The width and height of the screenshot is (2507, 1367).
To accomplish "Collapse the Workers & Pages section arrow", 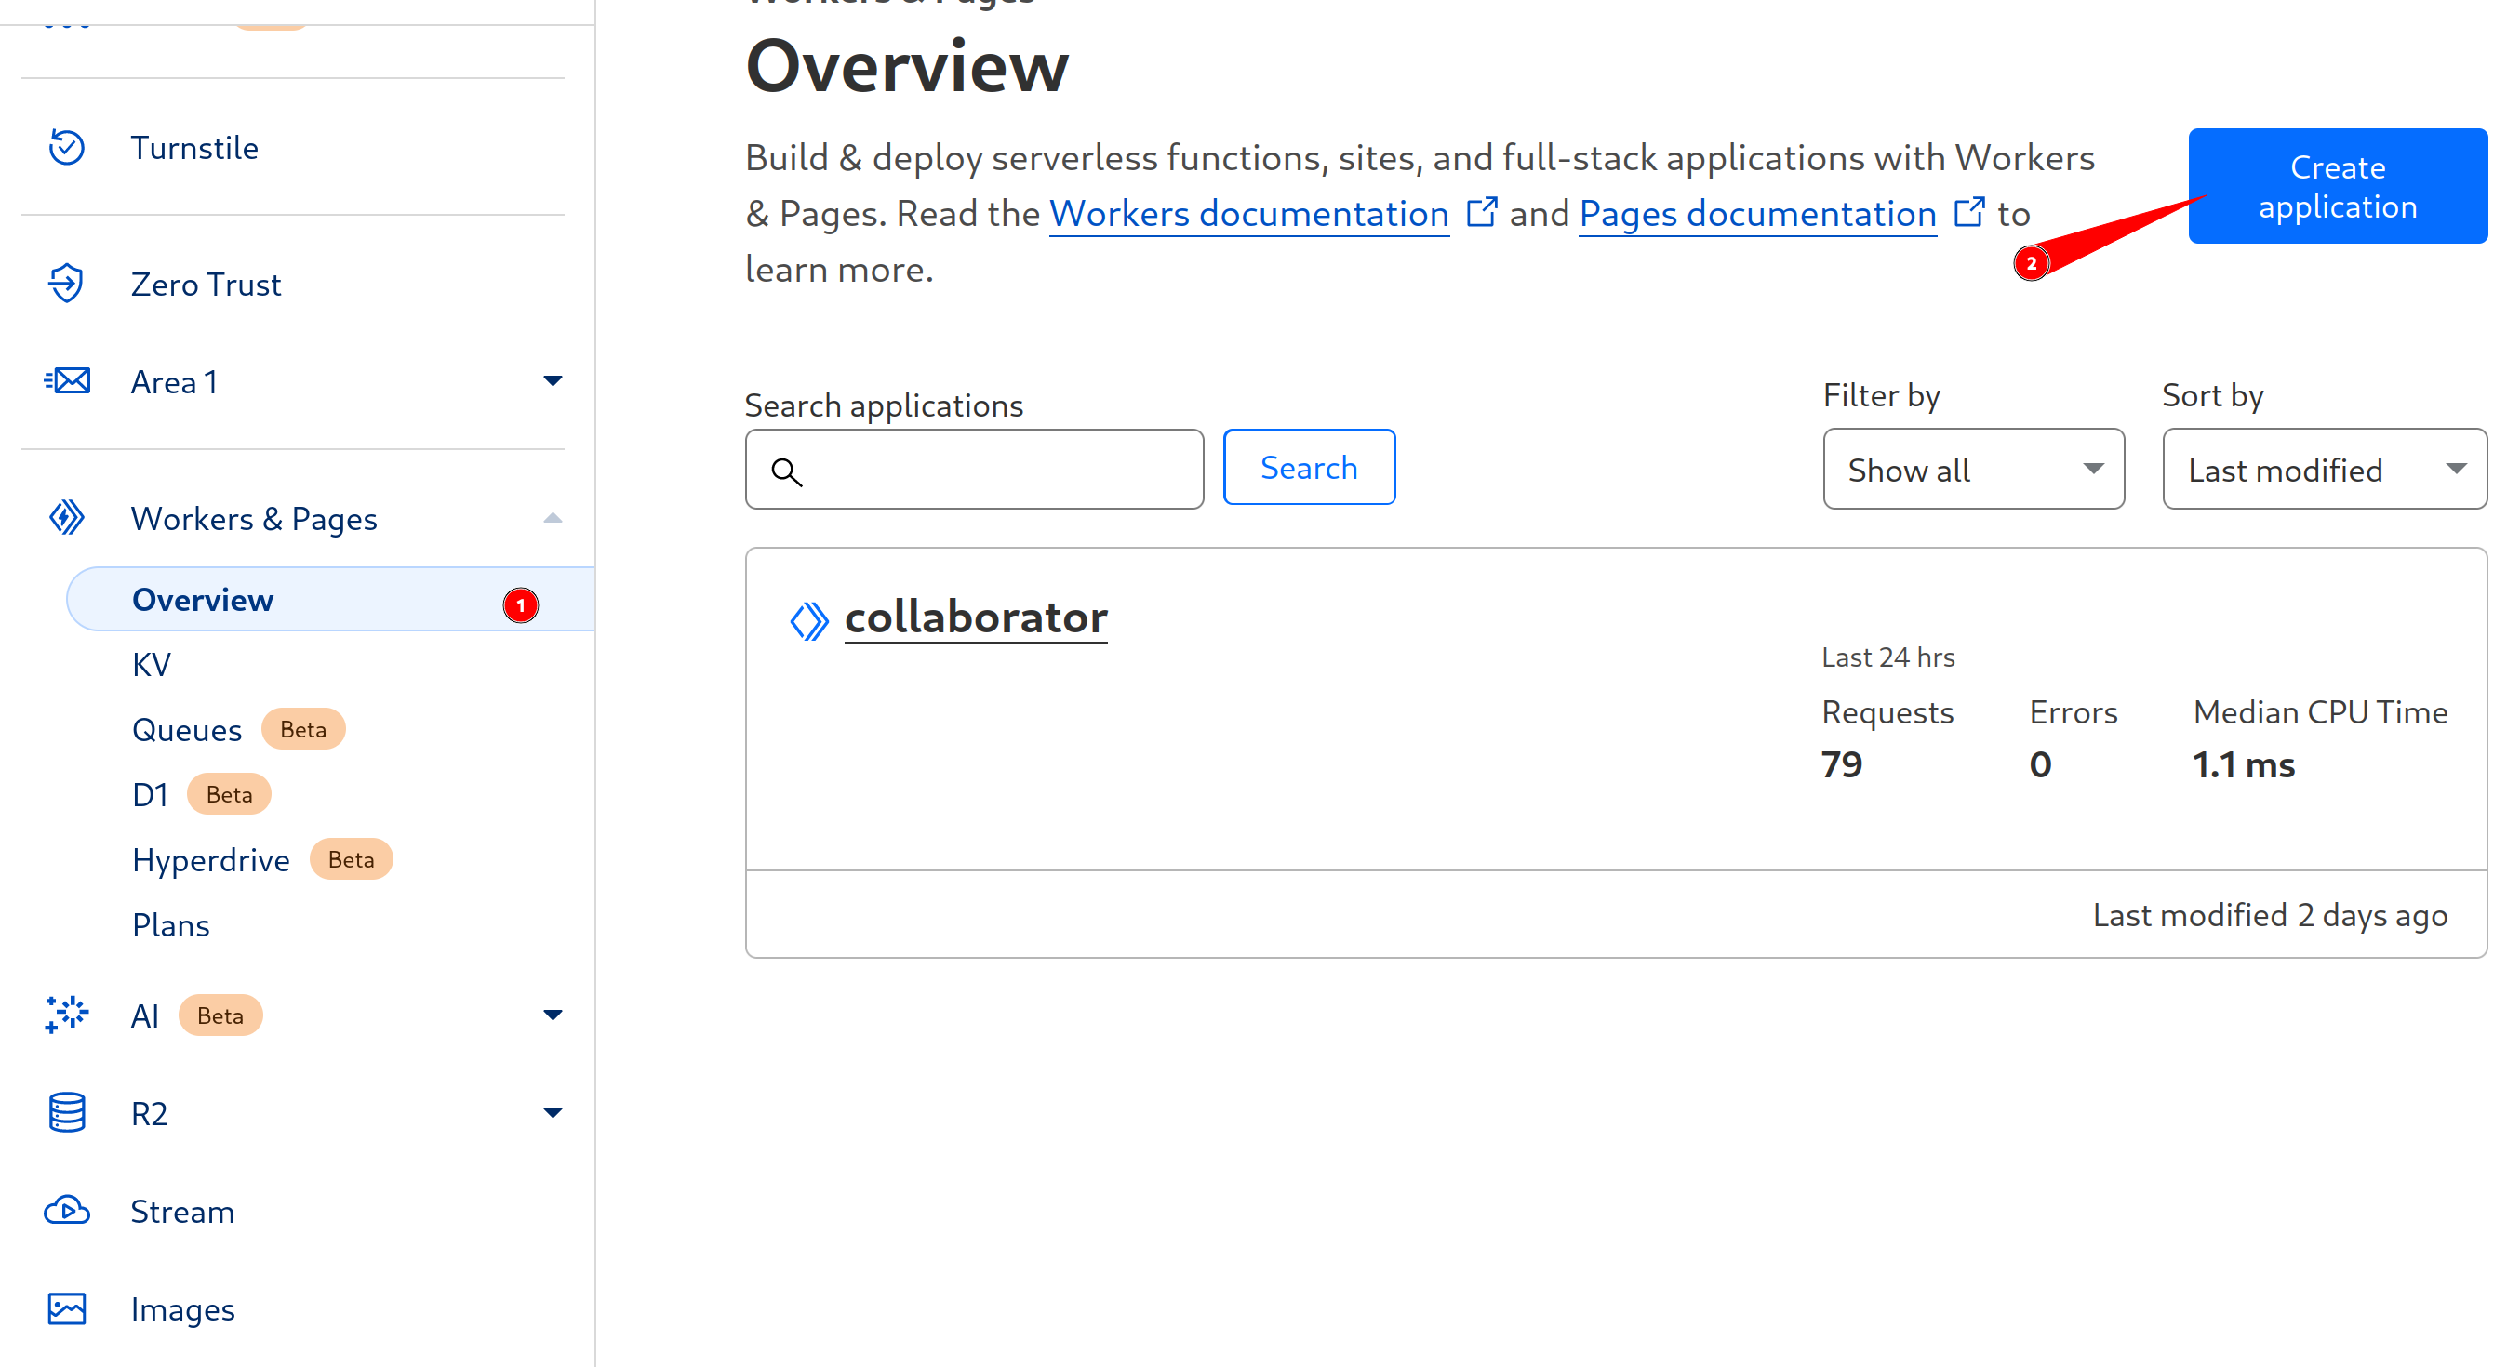I will (552, 518).
